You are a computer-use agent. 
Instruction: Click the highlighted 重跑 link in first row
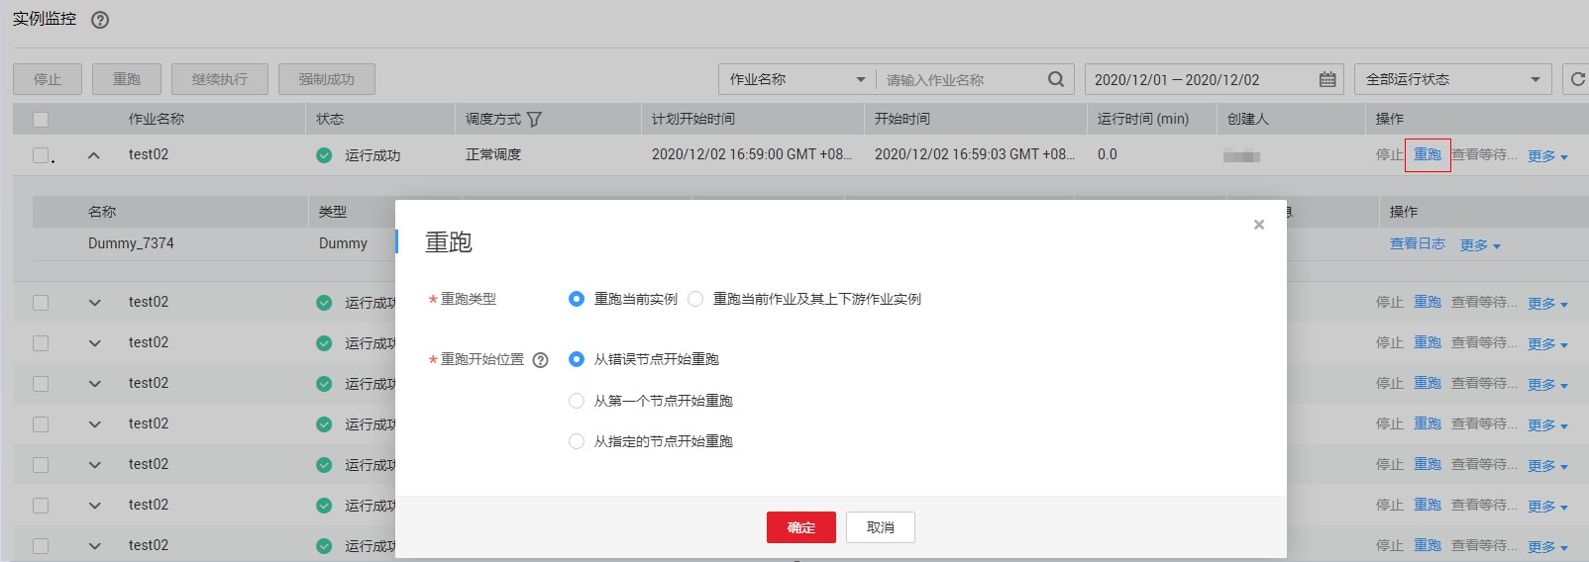[1428, 154]
